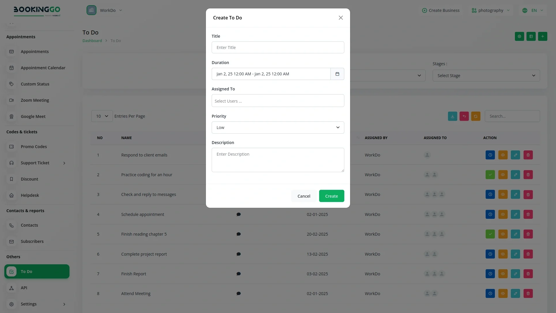Open the Priority dropdown showing Low

(x=278, y=128)
